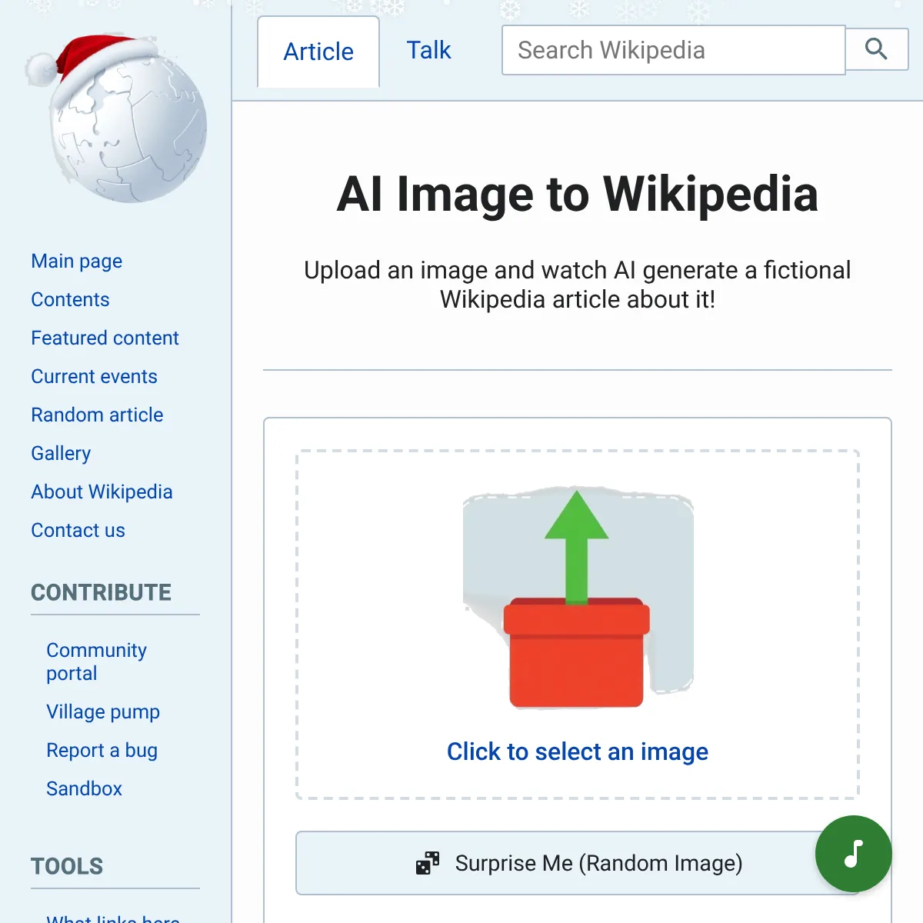Visit the Village pump link
Image resolution: width=923 pixels, height=923 pixels.
pyautogui.click(x=103, y=711)
